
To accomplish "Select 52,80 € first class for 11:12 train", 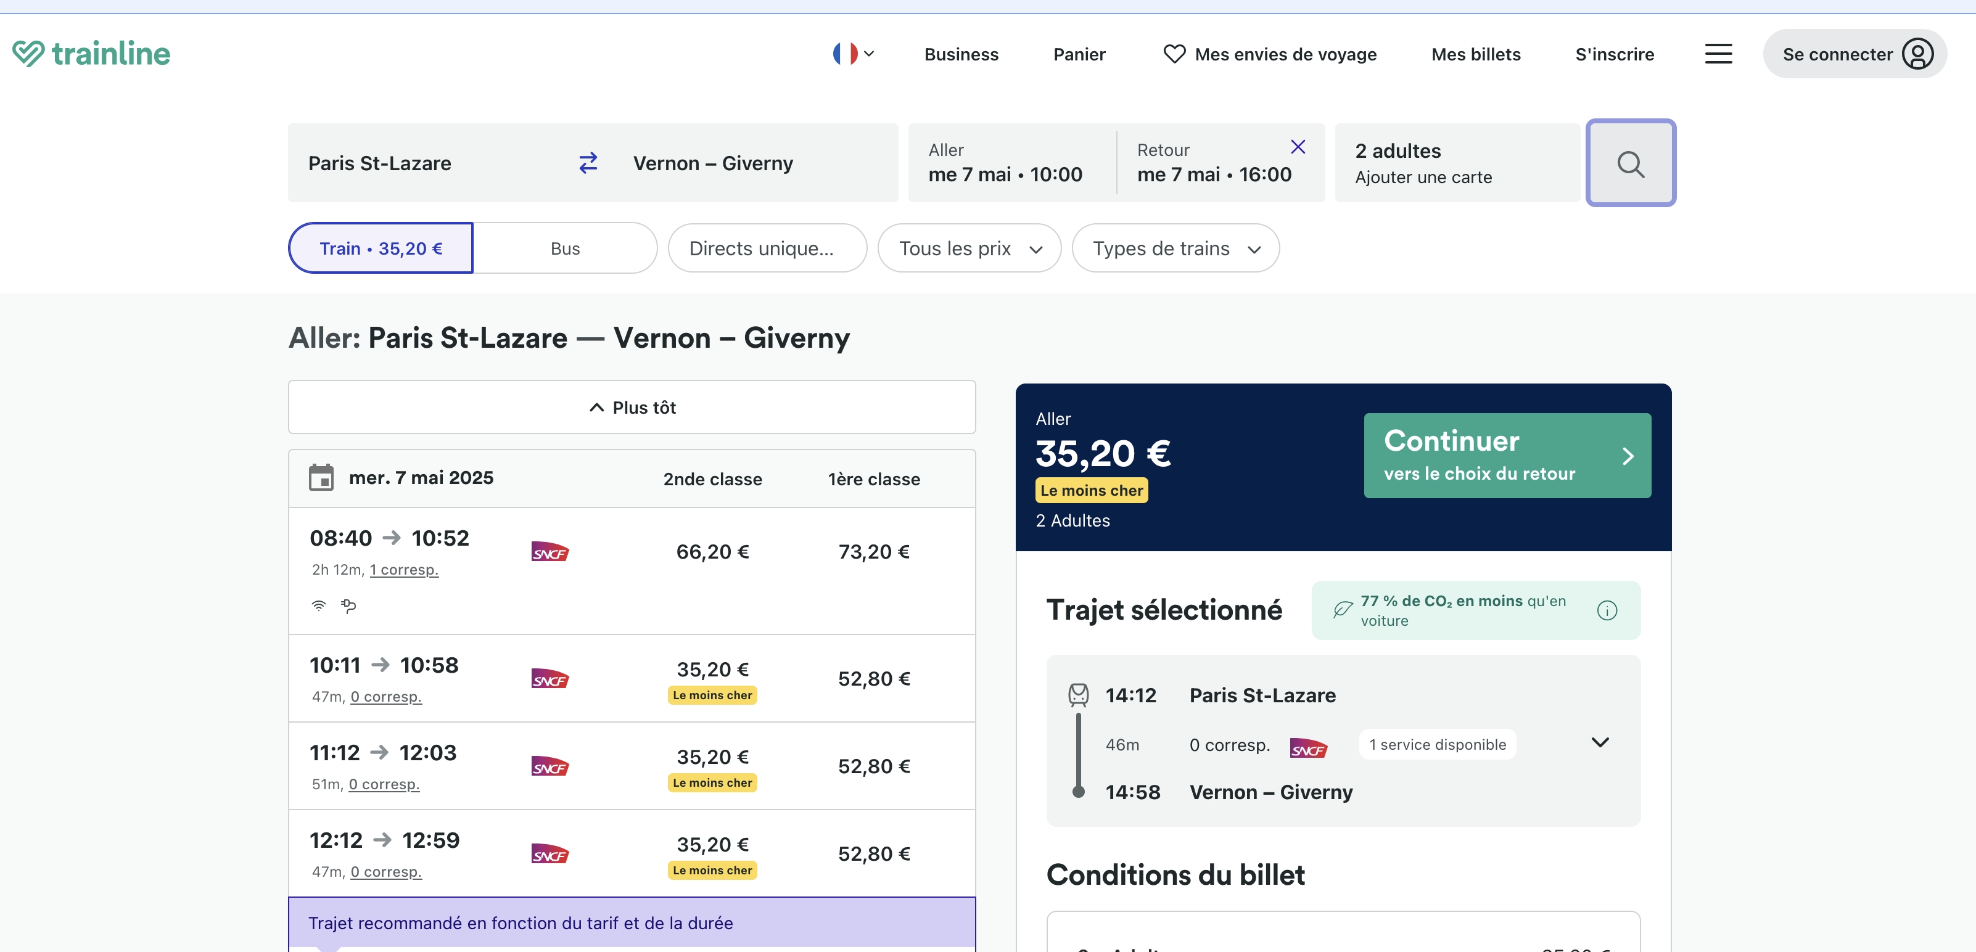I will coord(874,766).
